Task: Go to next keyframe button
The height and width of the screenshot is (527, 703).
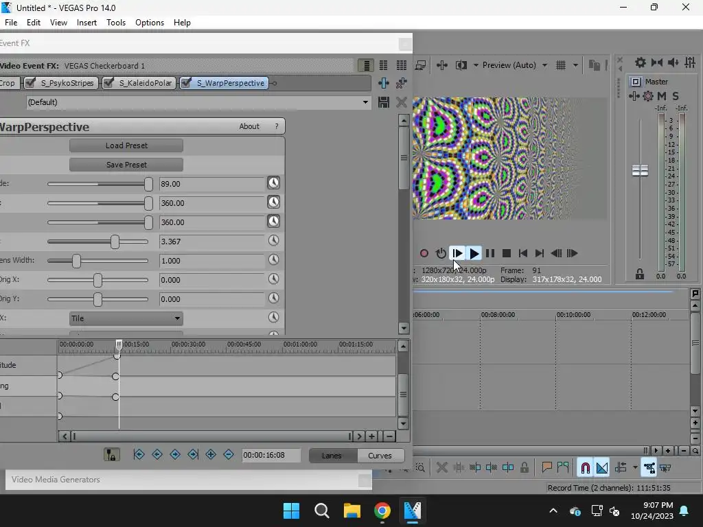Action: point(175,454)
